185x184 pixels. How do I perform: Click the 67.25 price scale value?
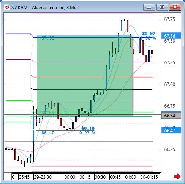170,63
